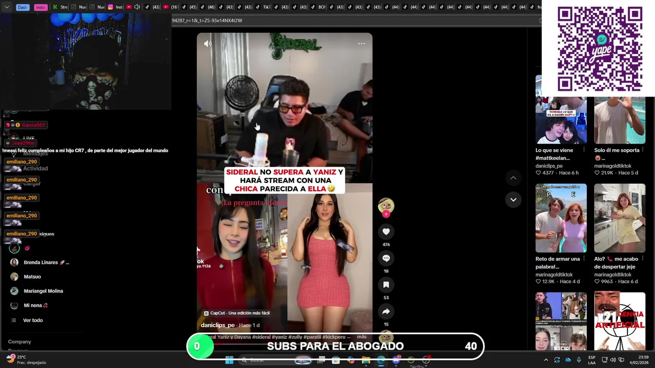Open 'Lo que se viene #mattkeelan' video thumbnail

(561, 109)
